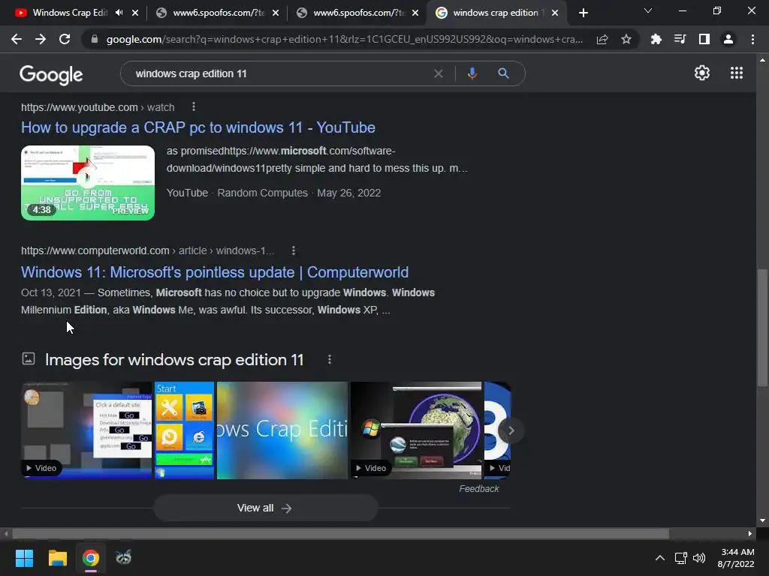The width and height of the screenshot is (769, 576).
Task: Show next images with carousel arrow
Action: point(511,430)
